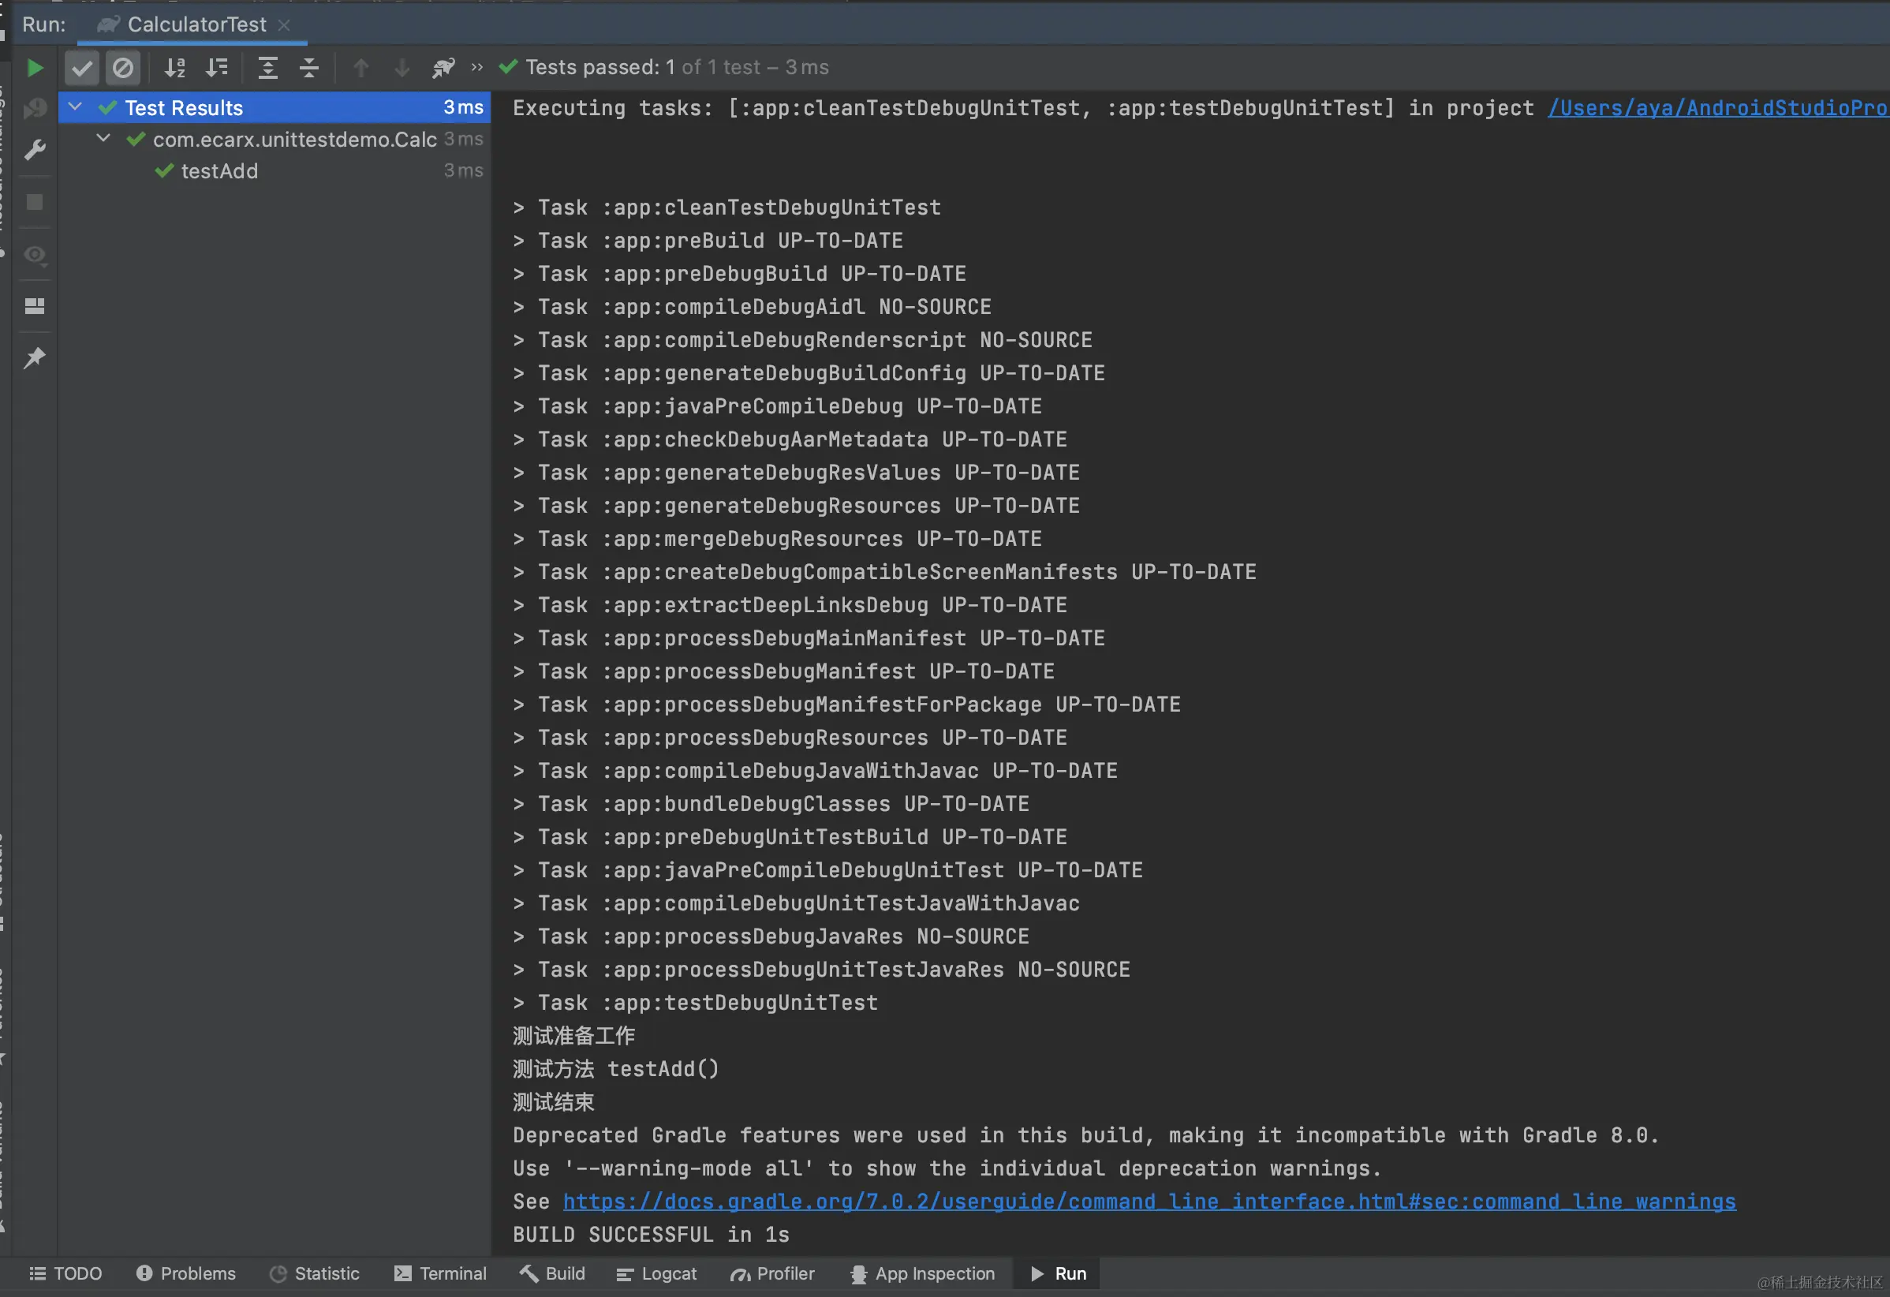Open the Logcat tool window
1890x1297 pixels.
[657, 1273]
